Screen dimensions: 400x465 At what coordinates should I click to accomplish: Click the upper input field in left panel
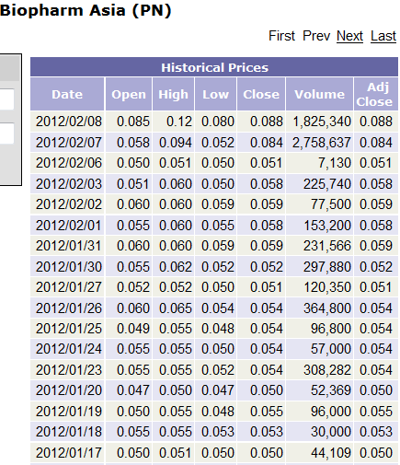click(x=6, y=99)
